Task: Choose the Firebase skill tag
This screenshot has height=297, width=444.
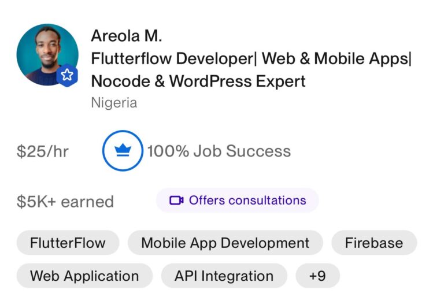Action: click(374, 243)
